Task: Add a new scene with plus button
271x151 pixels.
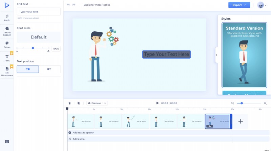Action: (241, 121)
